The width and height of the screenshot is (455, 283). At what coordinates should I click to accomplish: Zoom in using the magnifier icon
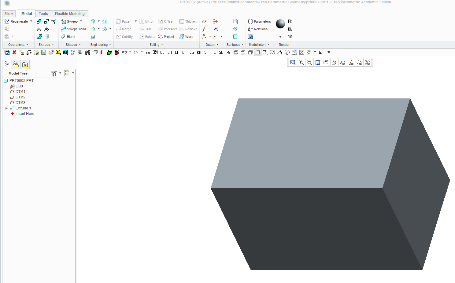tap(301, 62)
